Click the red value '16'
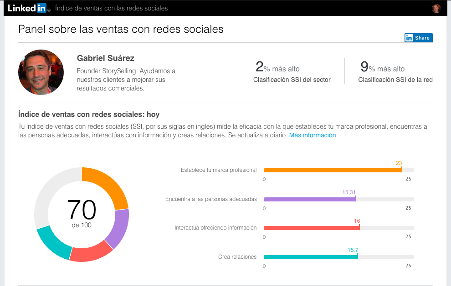Image resolution: width=451 pixels, height=286 pixels. [357, 221]
